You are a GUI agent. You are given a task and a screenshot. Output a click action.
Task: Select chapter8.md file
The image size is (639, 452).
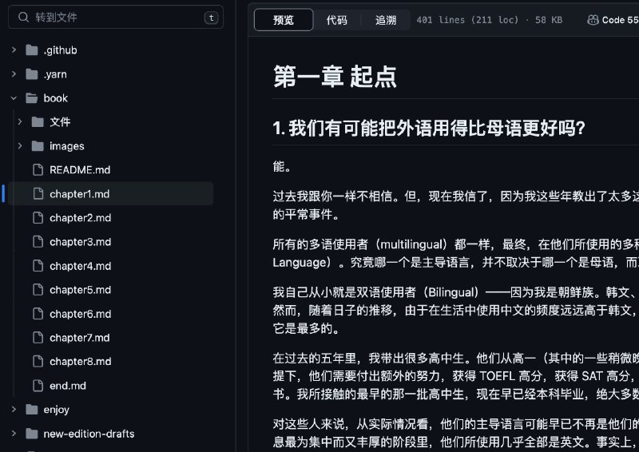[80, 362]
